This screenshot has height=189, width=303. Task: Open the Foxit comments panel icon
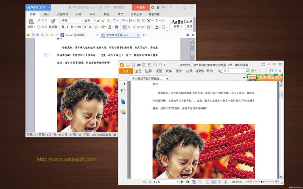(x=123, y=112)
